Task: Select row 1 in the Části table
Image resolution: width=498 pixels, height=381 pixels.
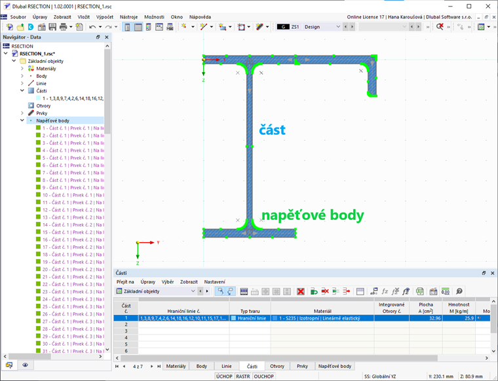Action: tap(126, 318)
